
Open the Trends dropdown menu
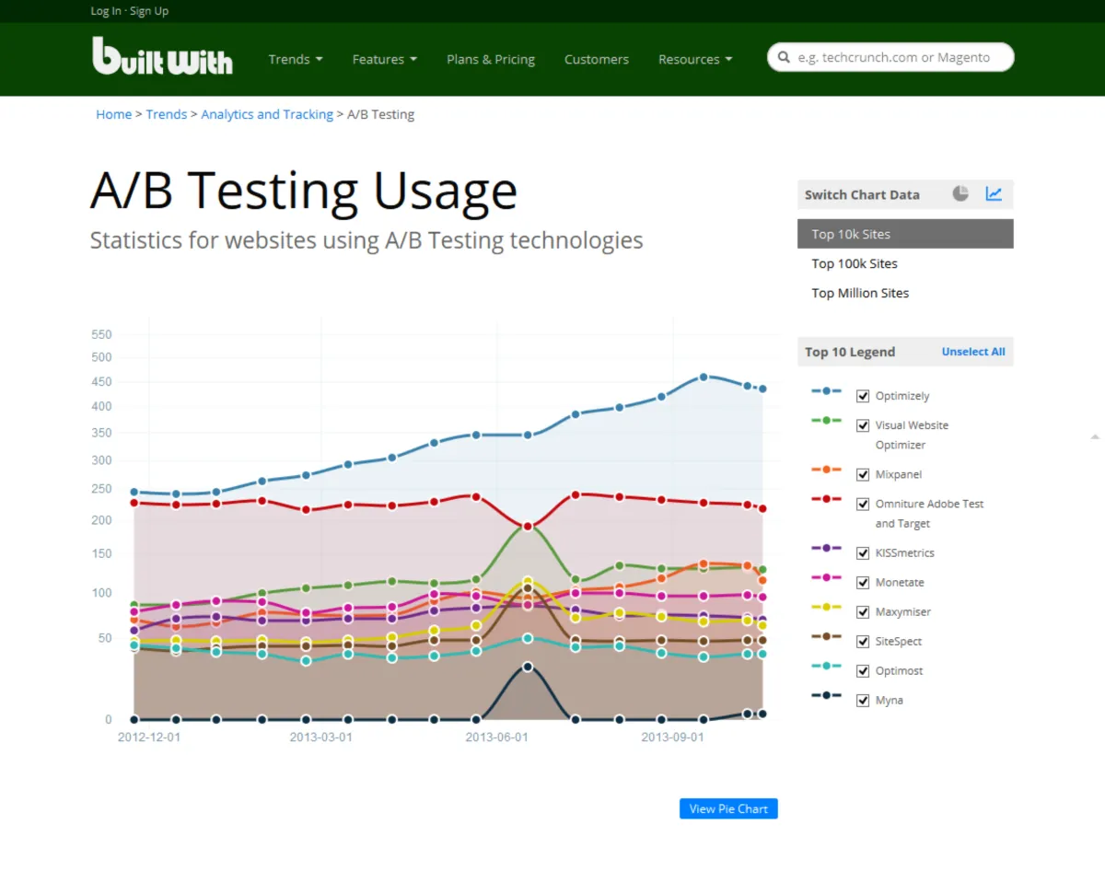296,59
